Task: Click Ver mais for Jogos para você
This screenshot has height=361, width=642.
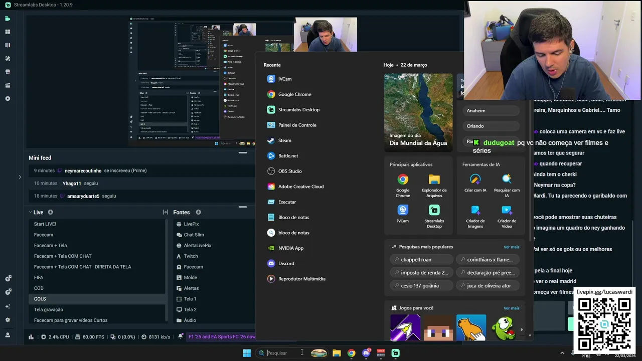Action: pyautogui.click(x=511, y=308)
